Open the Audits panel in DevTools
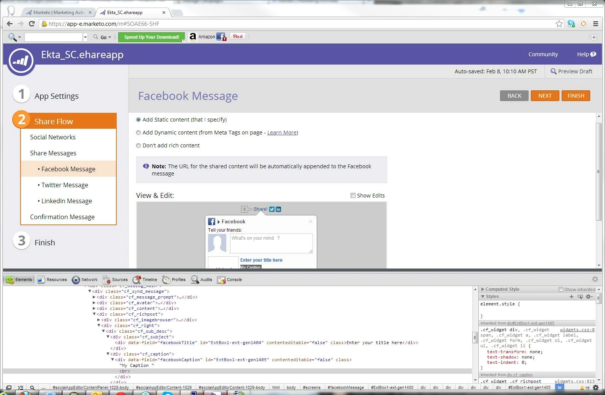605x395 pixels. click(x=202, y=280)
